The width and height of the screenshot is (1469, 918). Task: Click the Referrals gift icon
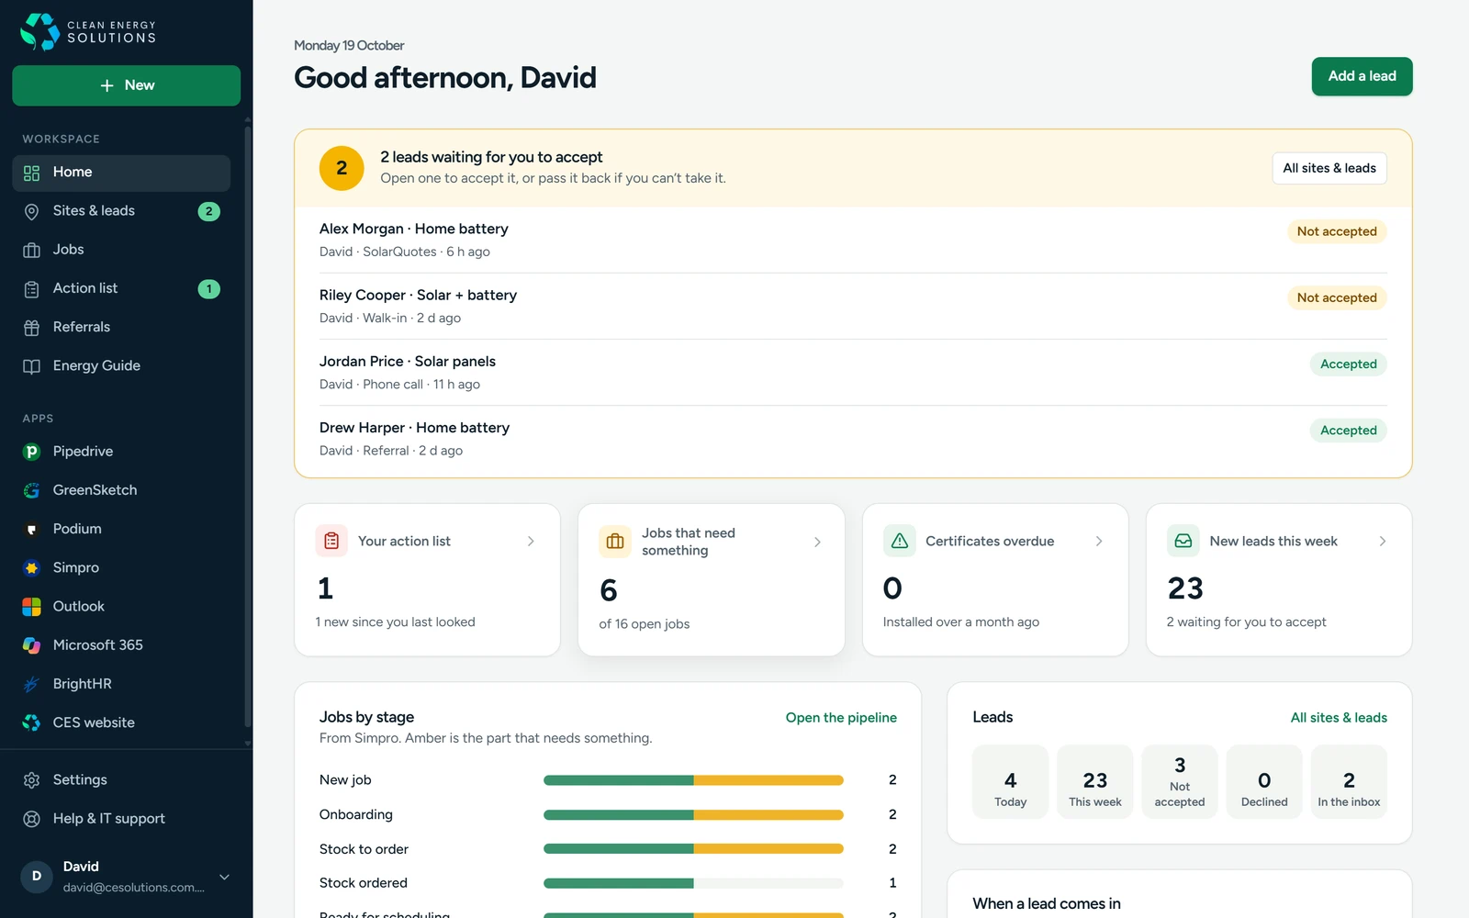point(31,327)
